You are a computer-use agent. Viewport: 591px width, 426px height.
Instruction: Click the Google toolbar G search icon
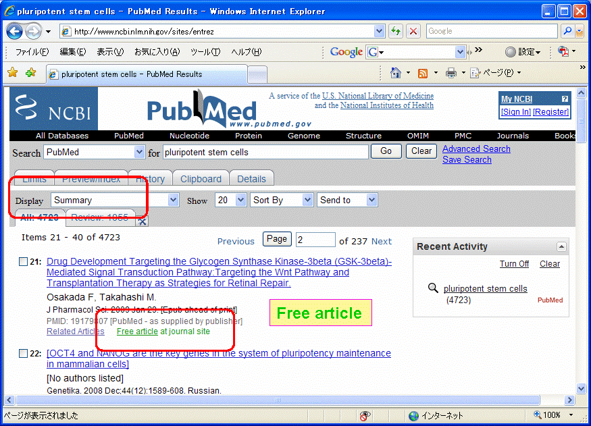tap(373, 52)
